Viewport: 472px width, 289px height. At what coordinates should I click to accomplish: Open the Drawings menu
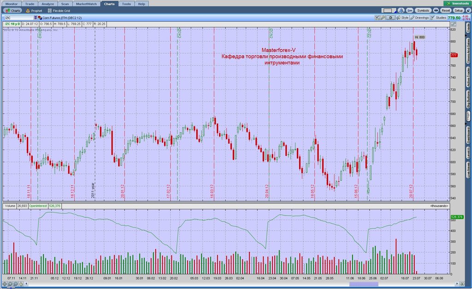pyautogui.click(x=419, y=18)
